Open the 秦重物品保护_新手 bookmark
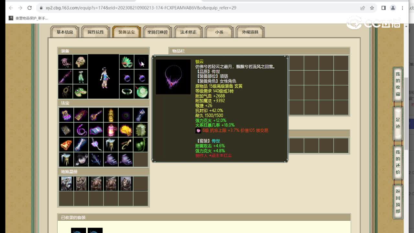Screen dimensions: 414x233 tap(28, 18)
